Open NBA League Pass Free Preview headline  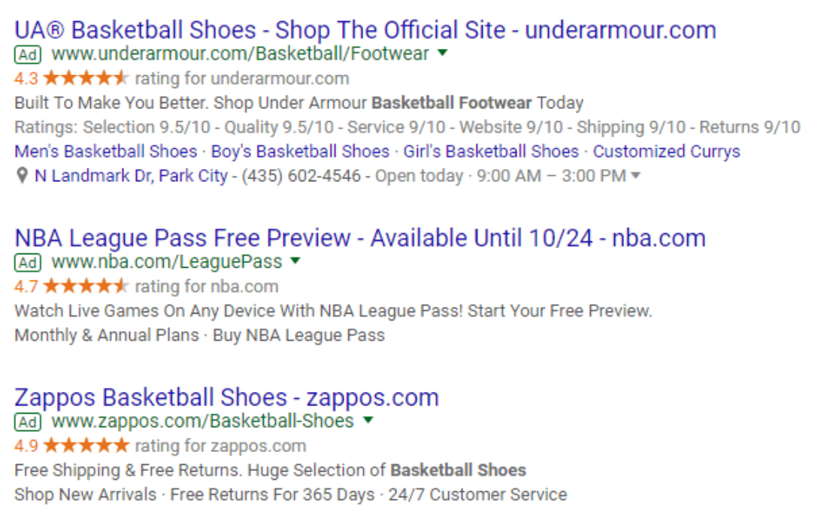coord(359,238)
